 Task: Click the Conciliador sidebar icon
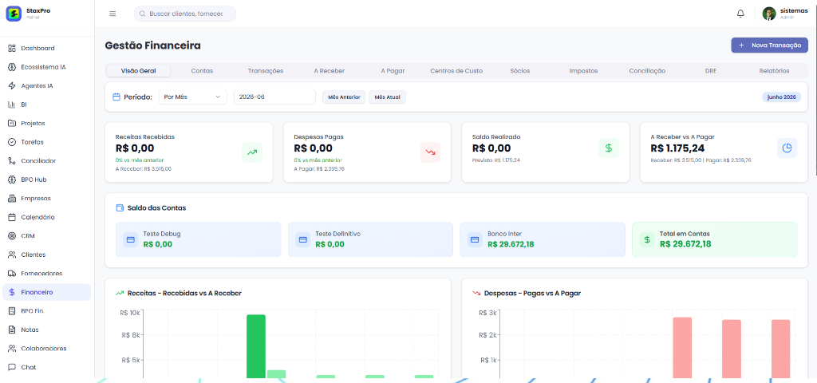(12, 160)
